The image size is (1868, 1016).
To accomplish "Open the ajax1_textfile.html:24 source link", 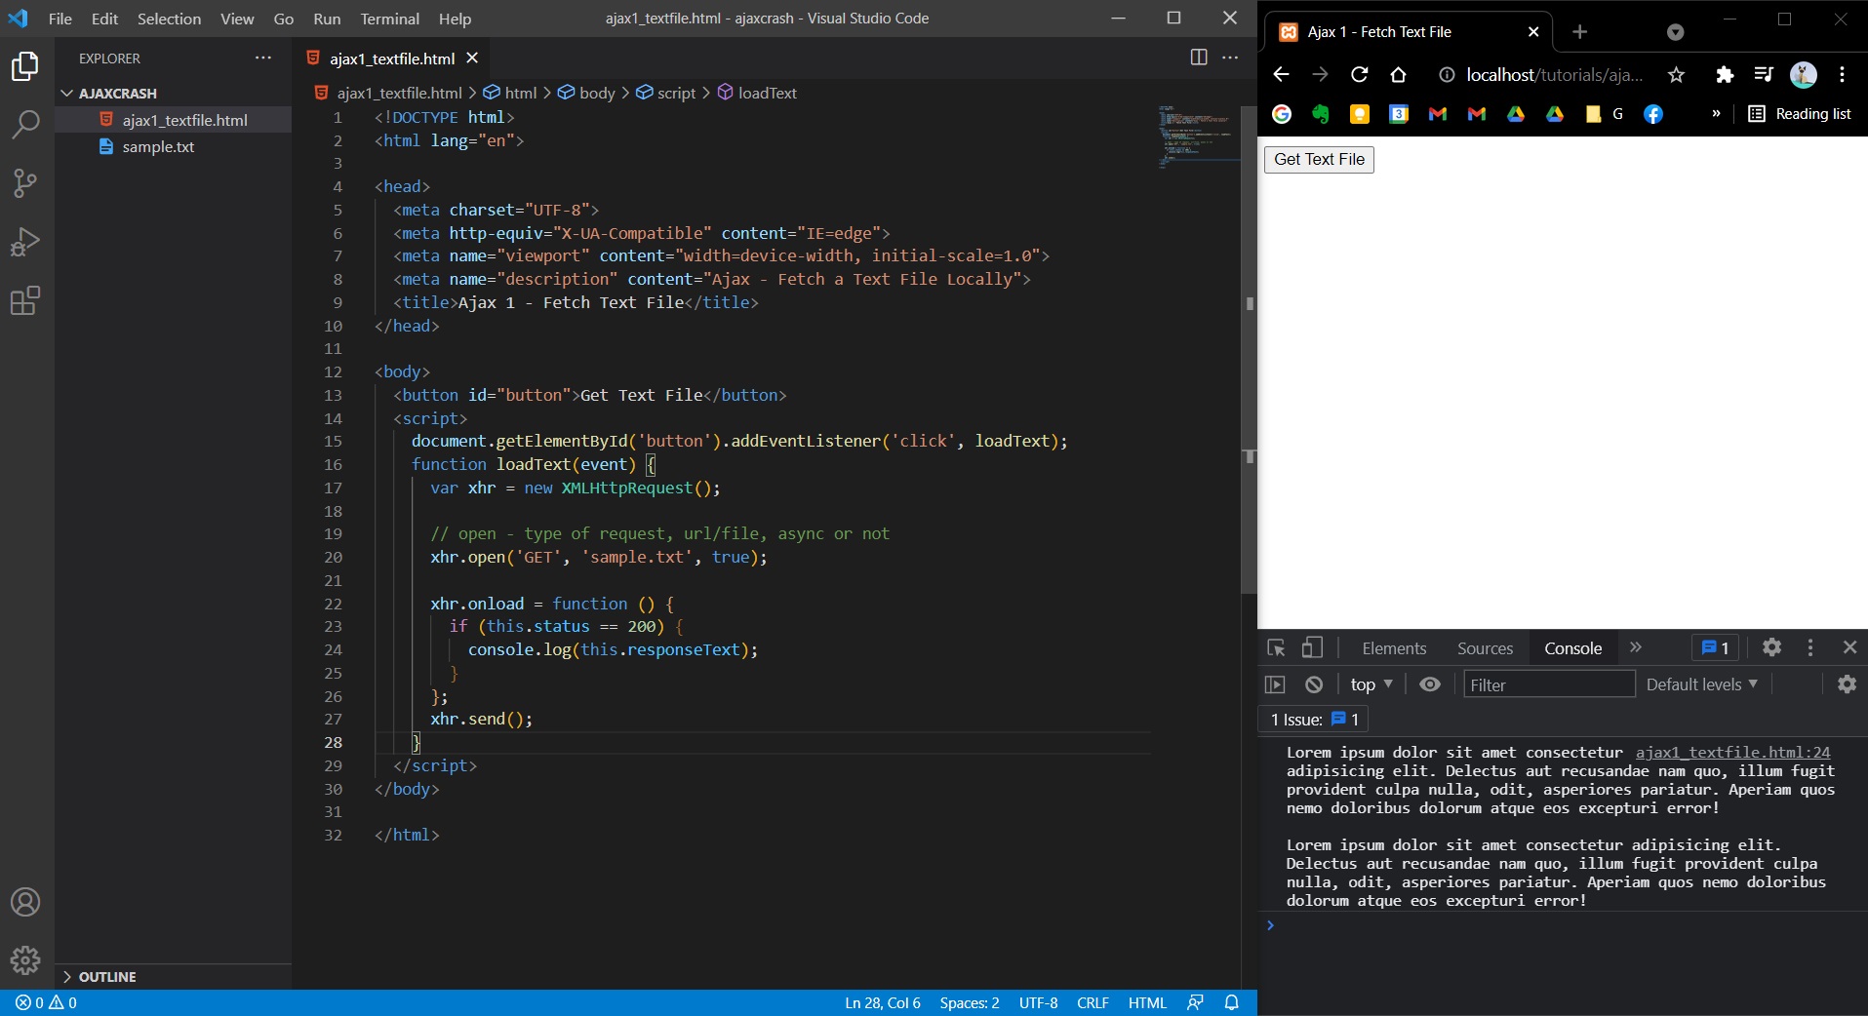I will [1732, 752].
